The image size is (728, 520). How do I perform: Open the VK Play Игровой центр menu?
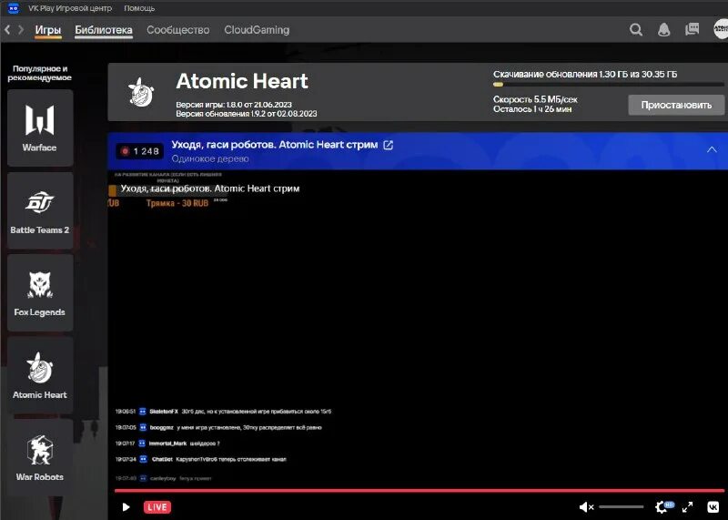(x=70, y=8)
